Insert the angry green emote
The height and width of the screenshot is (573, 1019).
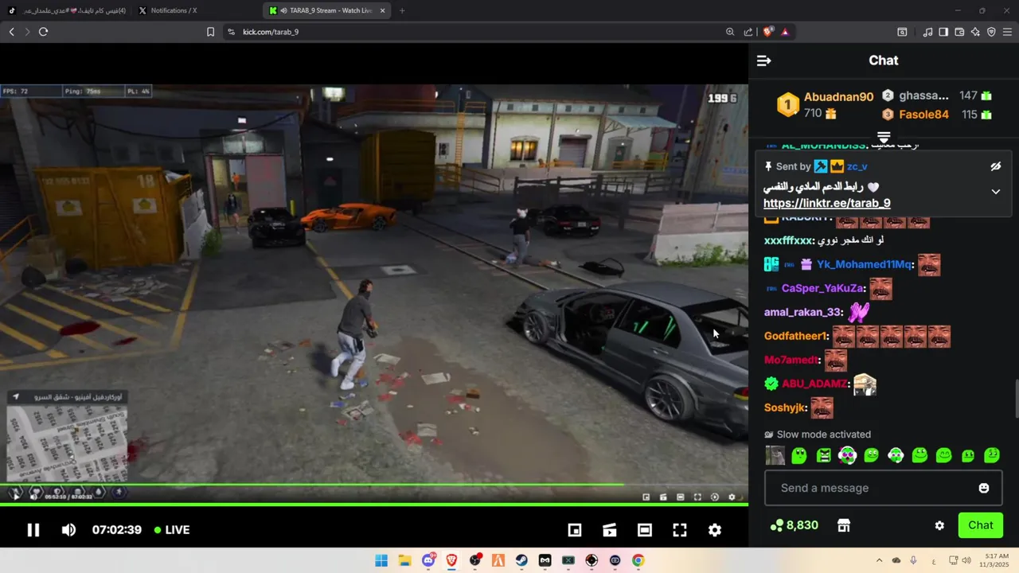(x=823, y=456)
